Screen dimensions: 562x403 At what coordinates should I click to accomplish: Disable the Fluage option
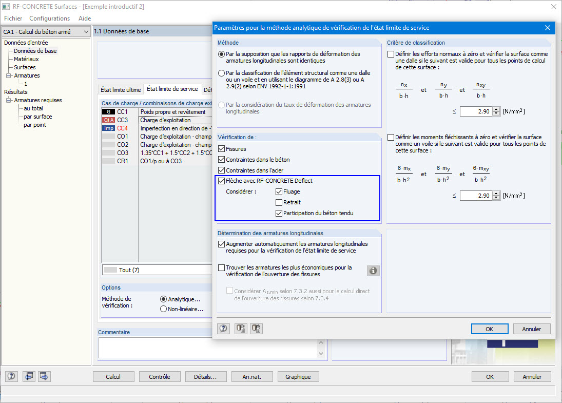[279, 192]
